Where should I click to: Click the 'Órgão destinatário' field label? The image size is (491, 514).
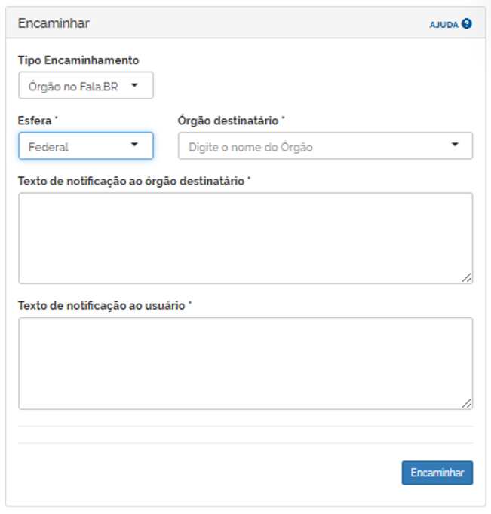click(231, 120)
